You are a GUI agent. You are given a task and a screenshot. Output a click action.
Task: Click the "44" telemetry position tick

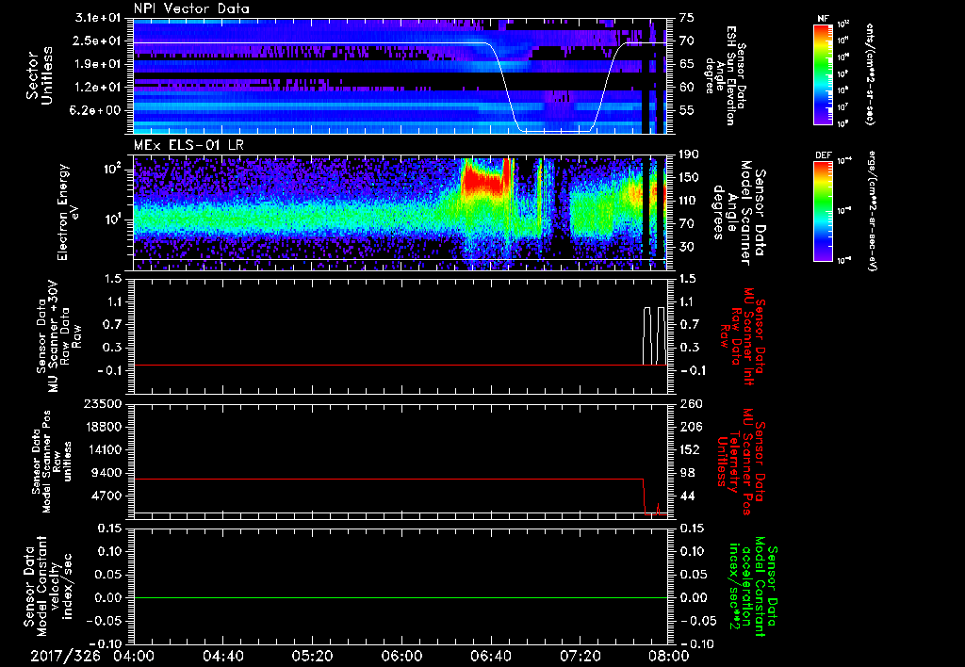point(687,496)
